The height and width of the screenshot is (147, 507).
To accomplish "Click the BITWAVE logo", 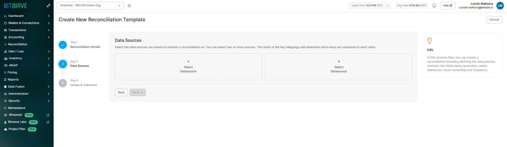I will 15,6.
